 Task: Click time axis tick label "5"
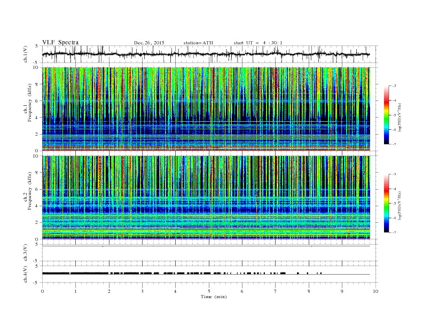pyautogui.click(x=209, y=291)
